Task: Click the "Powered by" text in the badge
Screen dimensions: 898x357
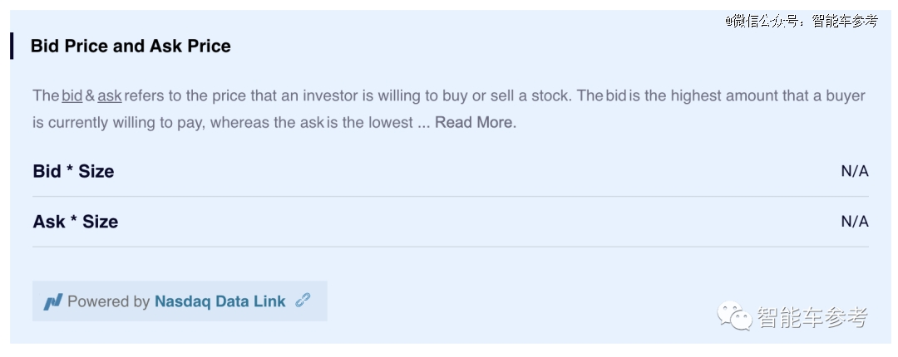Action: point(108,301)
